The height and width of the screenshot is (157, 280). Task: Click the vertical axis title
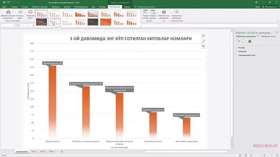point(28,91)
